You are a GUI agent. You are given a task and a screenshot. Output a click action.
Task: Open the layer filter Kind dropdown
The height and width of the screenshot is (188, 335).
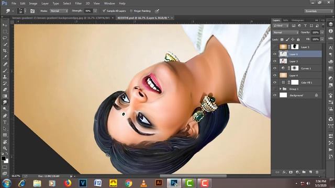[281, 26]
